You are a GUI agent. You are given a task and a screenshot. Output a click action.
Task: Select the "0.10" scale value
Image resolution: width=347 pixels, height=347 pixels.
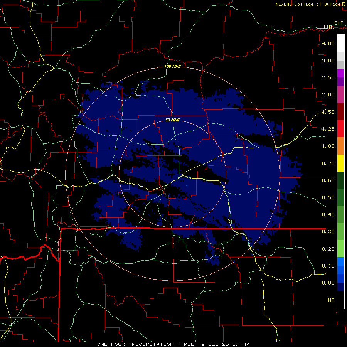pyautogui.click(x=328, y=266)
